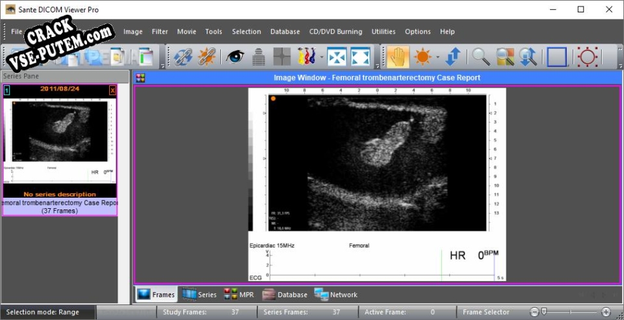Select the gray four-pane layout icon

281,57
